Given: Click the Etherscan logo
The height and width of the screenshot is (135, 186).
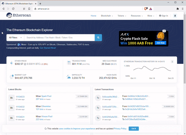Looking at the screenshot, I should pos(19,15).
